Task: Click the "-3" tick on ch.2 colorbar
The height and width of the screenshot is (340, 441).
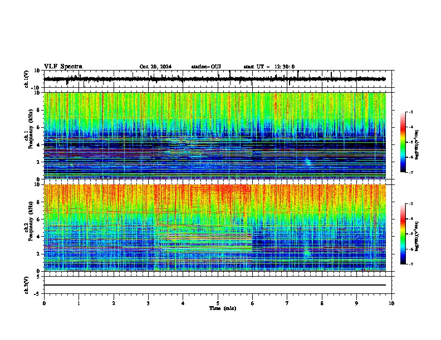Action: point(410,204)
